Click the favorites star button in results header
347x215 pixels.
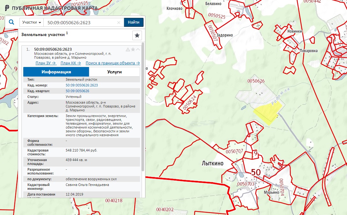click(137, 35)
